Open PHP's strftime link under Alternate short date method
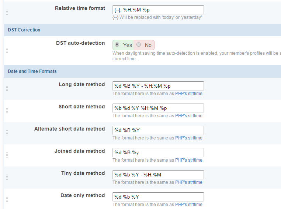Image resolution: width=281 pixels, height=209 pixels. point(189,138)
